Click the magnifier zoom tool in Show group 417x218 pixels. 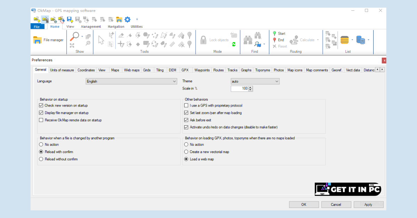pos(75,36)
